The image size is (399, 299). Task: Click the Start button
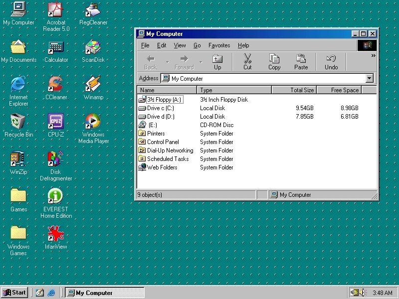click(x=14, y=293)
